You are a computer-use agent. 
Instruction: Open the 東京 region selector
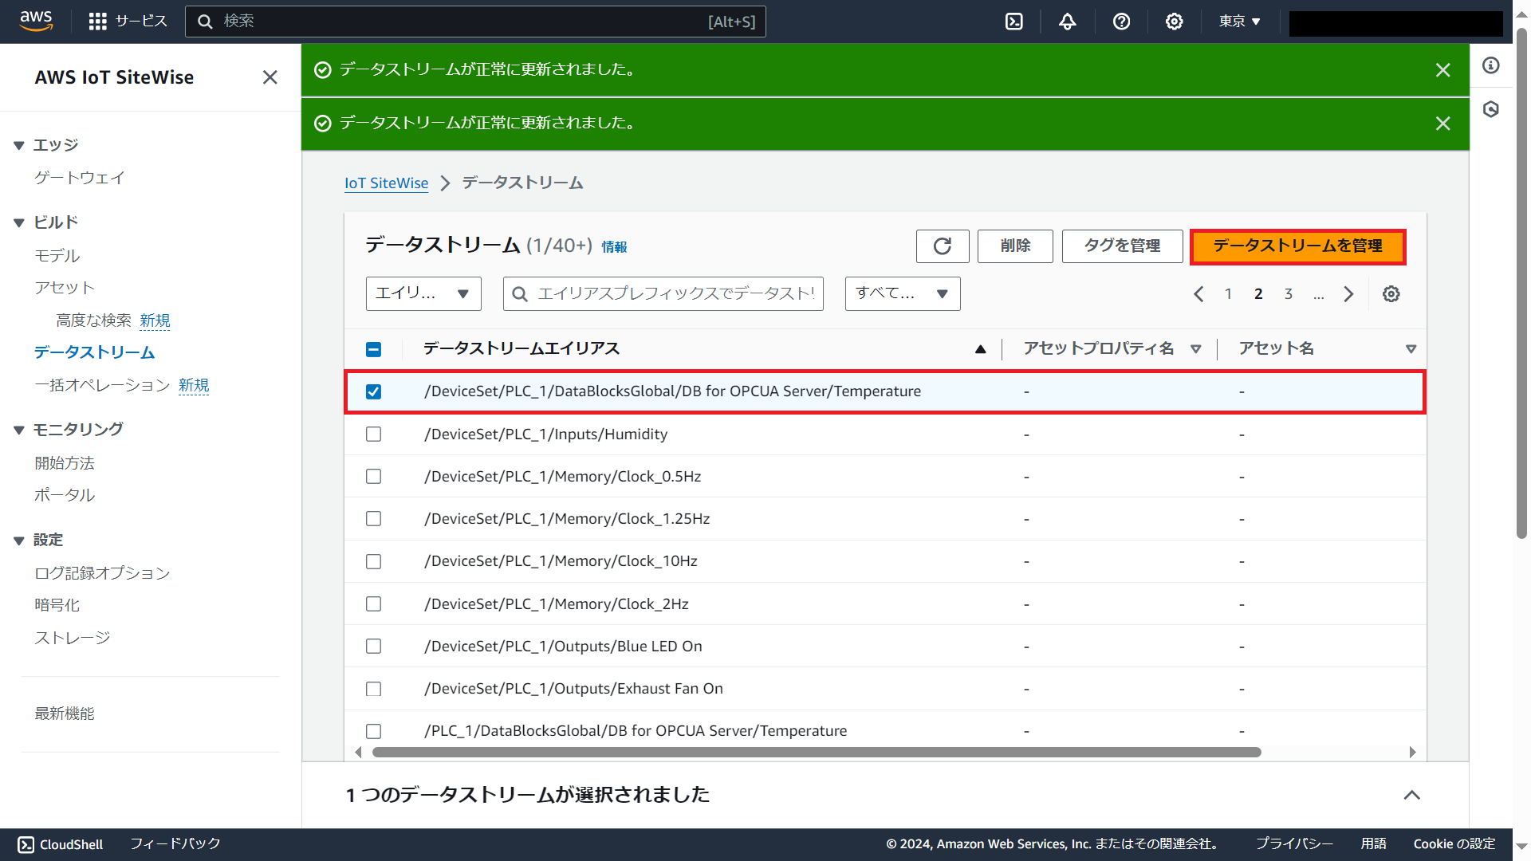tap(1238, 22)
